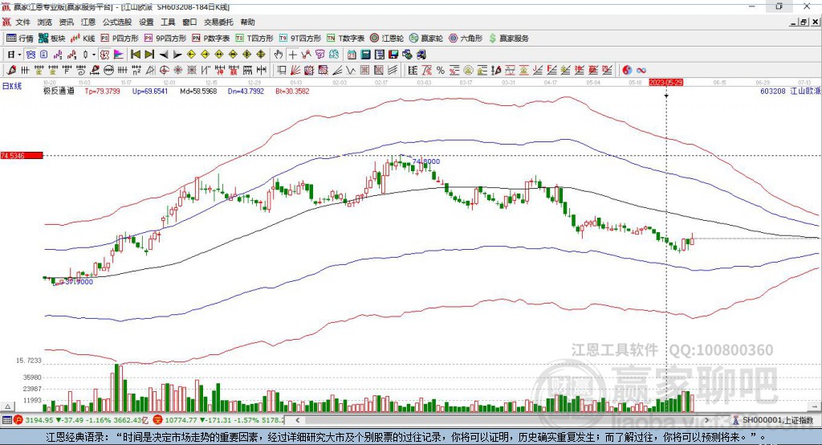822x445 pixels.
Task: Click the Up=69.6541 indicator value
Action: click(150, 91)
